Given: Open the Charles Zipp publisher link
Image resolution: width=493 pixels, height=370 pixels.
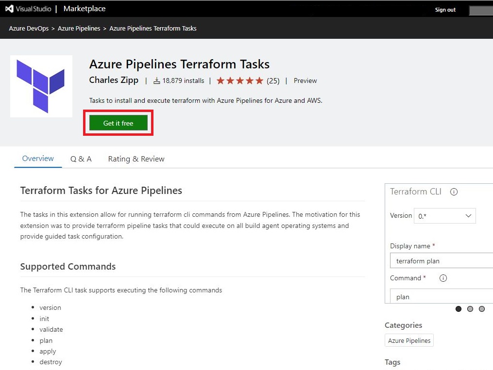Looking at the screenshot, I should (114, 80).
